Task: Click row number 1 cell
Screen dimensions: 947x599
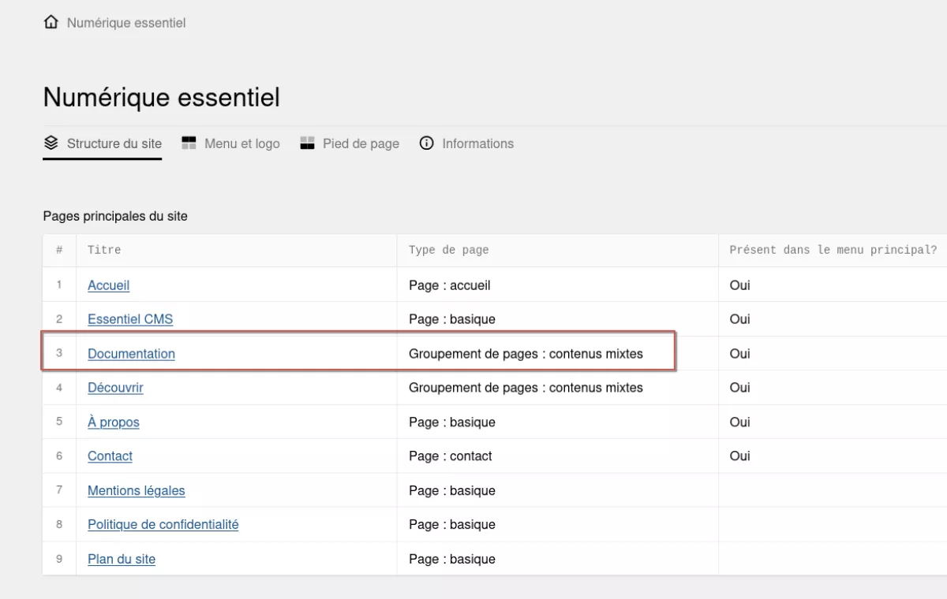Action: point(59,285)
